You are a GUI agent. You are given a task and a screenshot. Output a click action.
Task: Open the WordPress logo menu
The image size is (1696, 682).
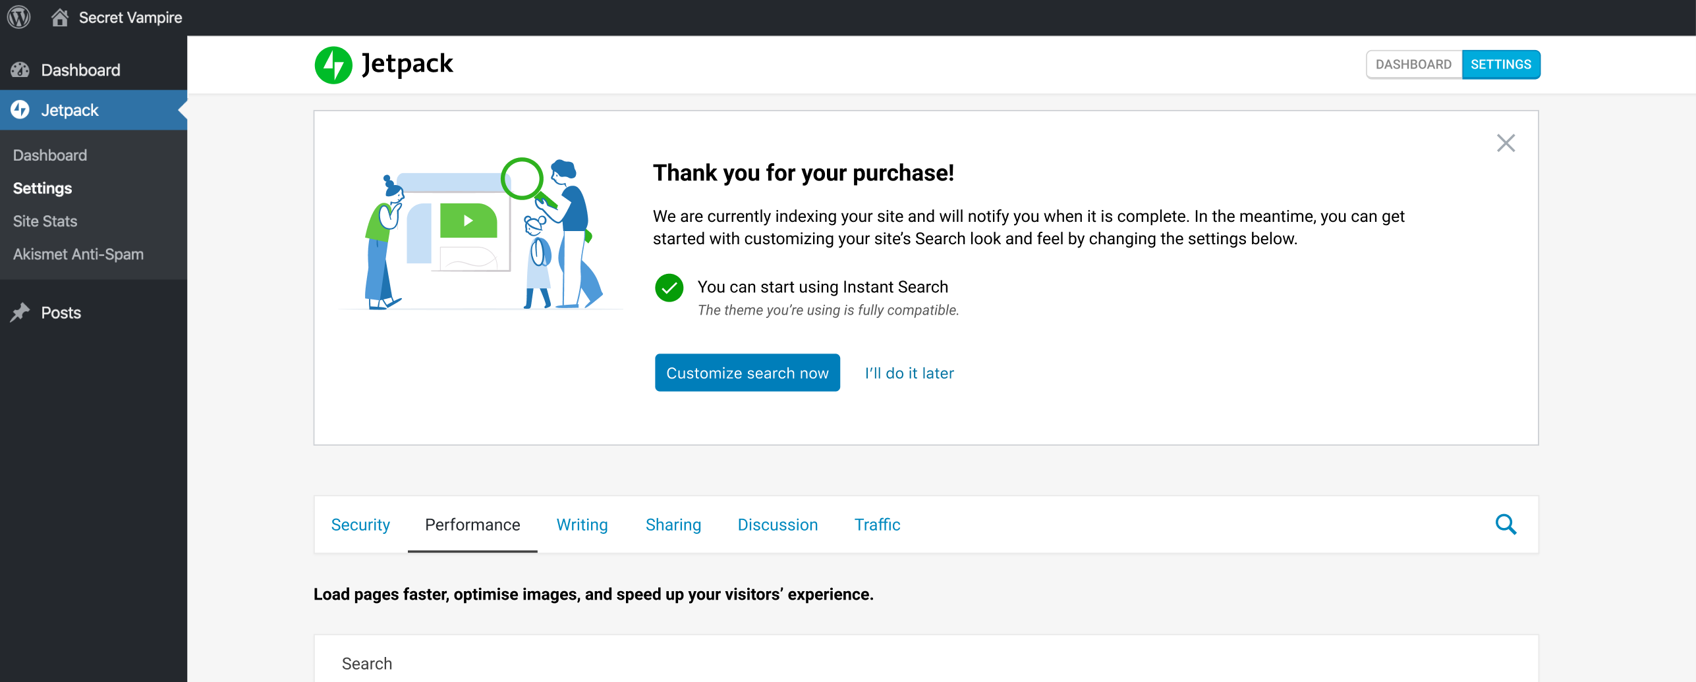pyautogui.click(x=19, y=17)
